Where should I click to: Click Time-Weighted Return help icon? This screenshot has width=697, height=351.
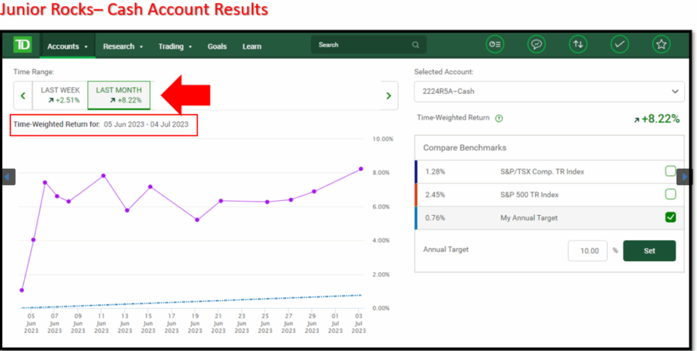click(499, 118)
